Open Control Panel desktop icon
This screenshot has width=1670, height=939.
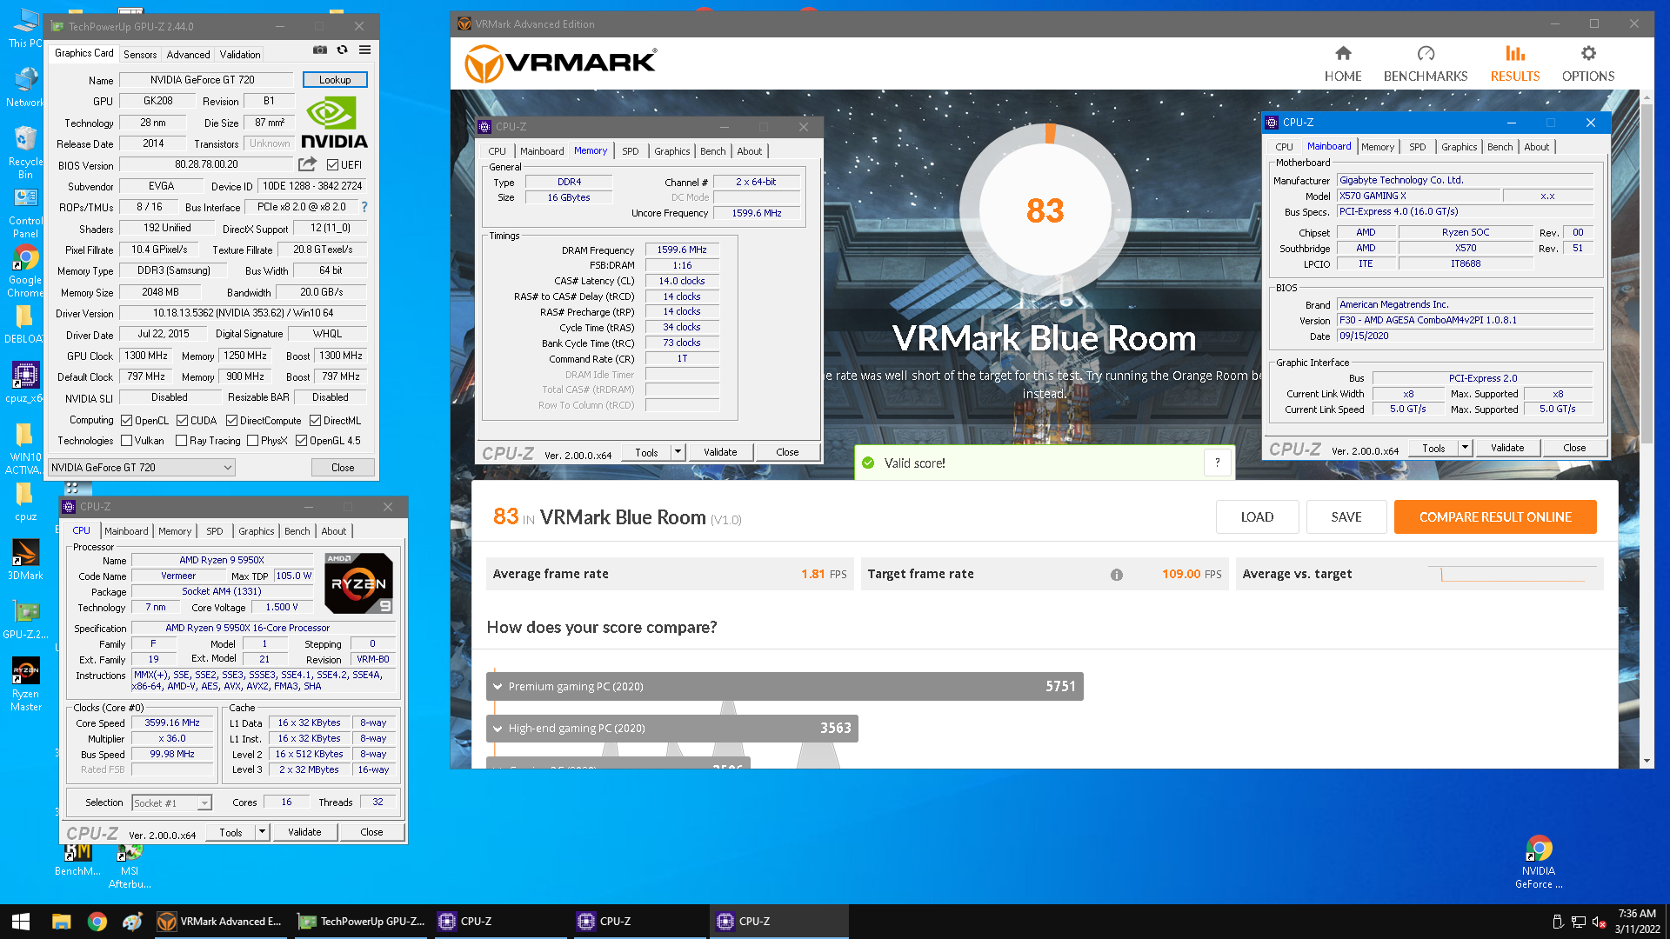[25, 213]
